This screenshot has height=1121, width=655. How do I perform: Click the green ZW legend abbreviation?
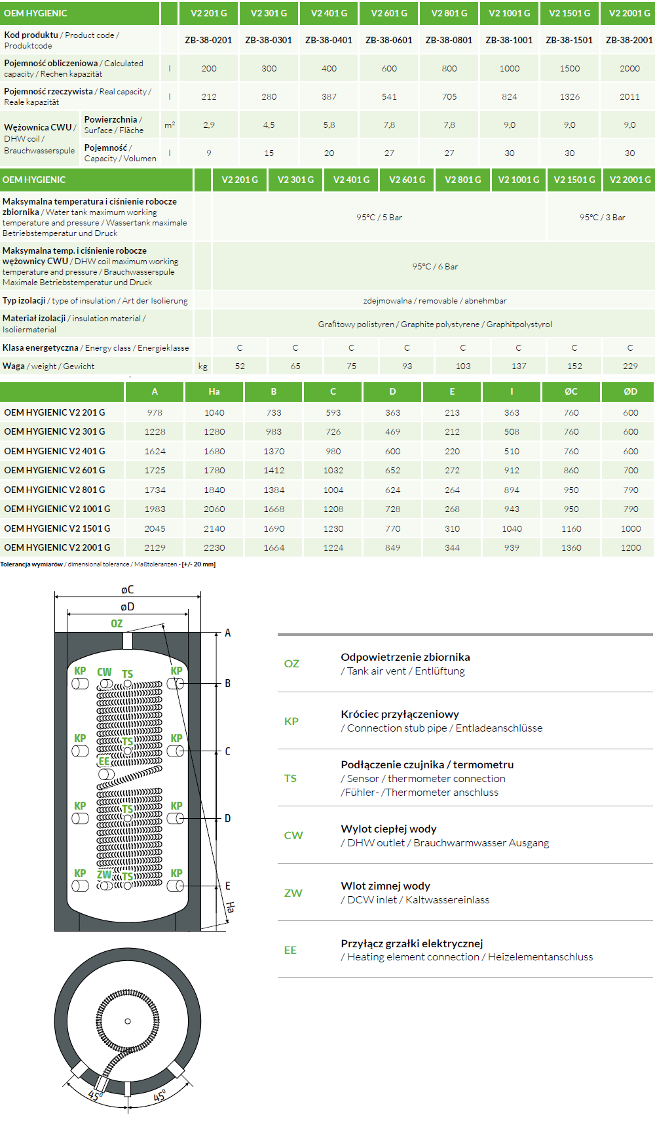coord(293,893)
